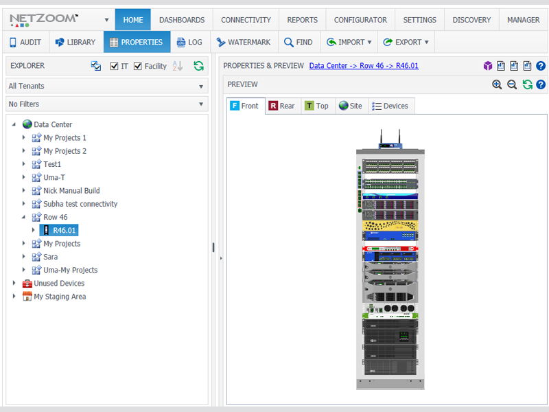549x412 pixels.
Task: Click the Unused Devices toolbox icon
Action: (x=27, y=283)
